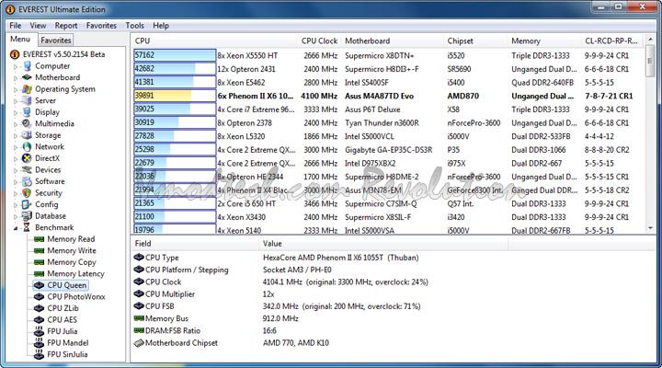Image resolution: width=662 pixels, height=368 pixels.
Task: Click the Software icon in tree
Action: (x=27, y=181)
